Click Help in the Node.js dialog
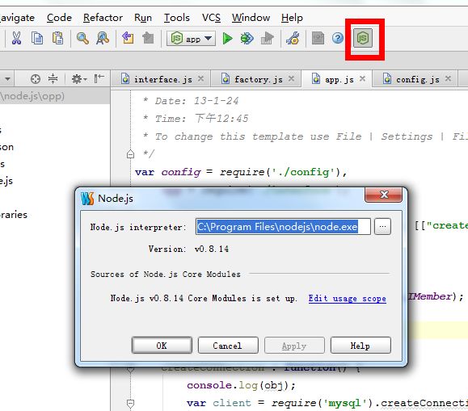This screenshot has width=468, height=411. pos(360,346)
